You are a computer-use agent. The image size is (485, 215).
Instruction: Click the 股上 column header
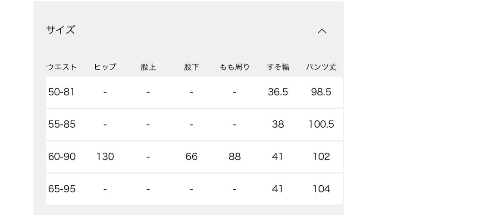click(x=148, y=67)
